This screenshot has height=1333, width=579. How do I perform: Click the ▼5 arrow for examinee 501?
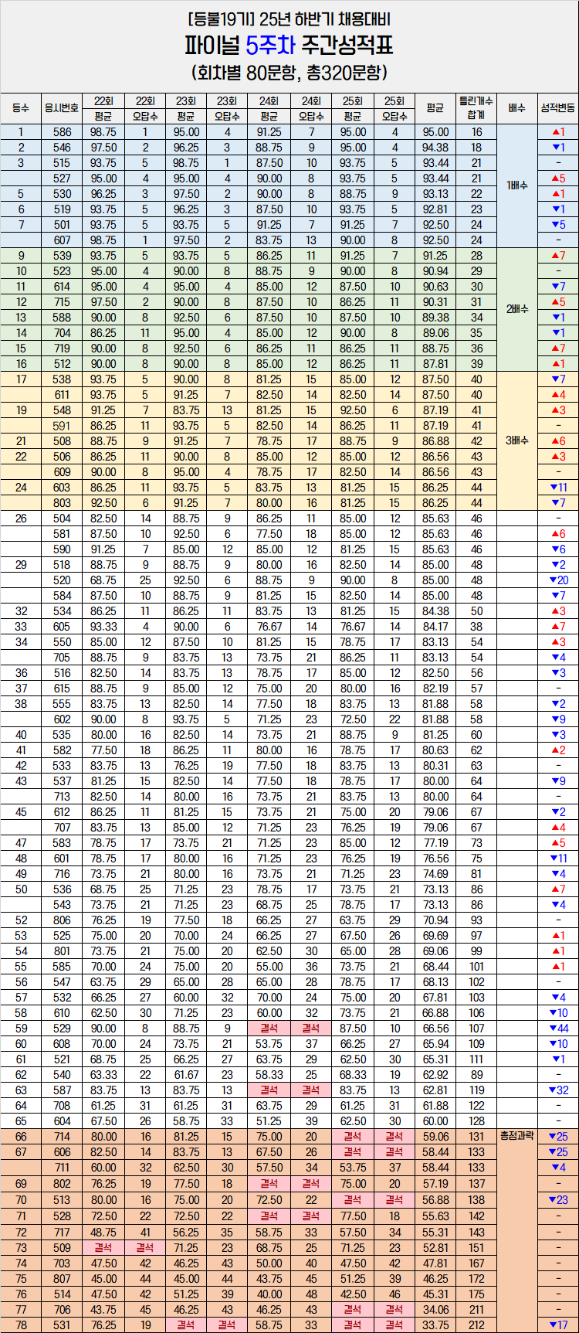[557, 225]
